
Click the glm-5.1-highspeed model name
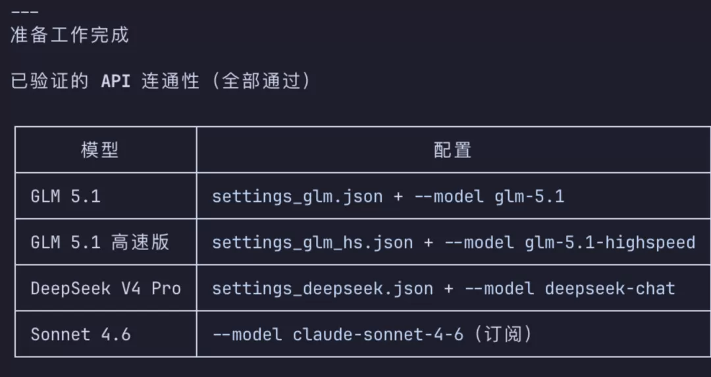click(x=610, y=243)
